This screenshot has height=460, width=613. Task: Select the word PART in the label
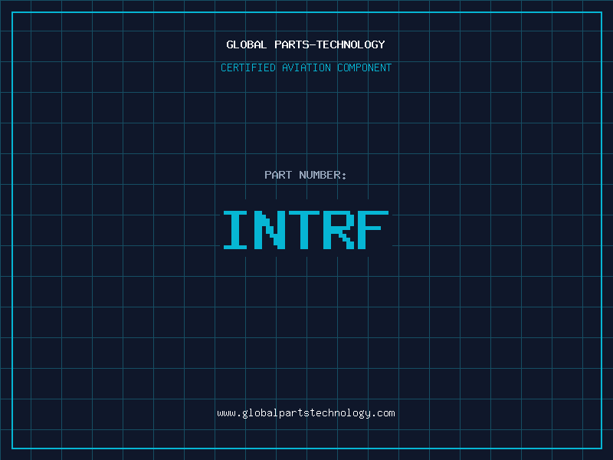[x=278, y=175]
